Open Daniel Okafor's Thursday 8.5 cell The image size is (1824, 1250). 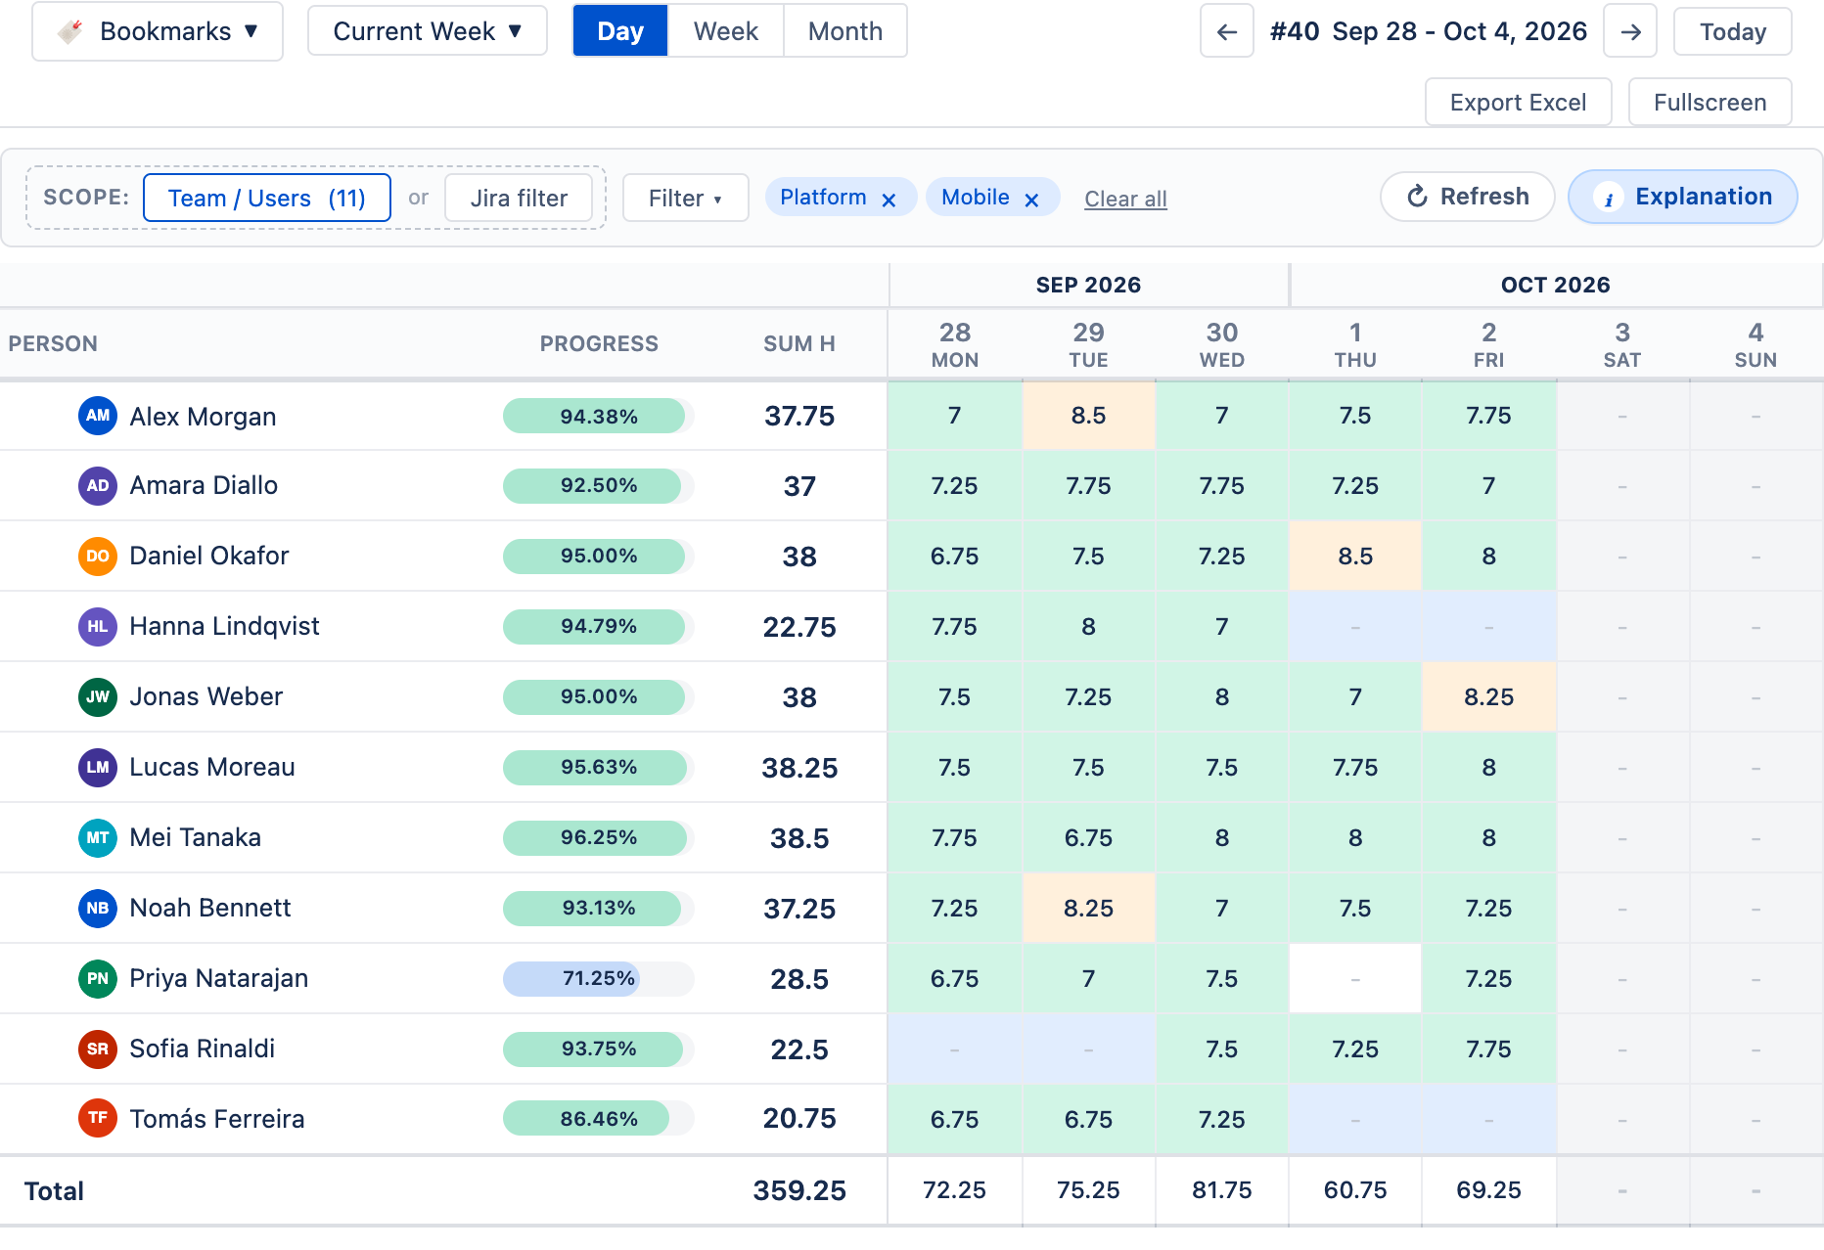1355,557
